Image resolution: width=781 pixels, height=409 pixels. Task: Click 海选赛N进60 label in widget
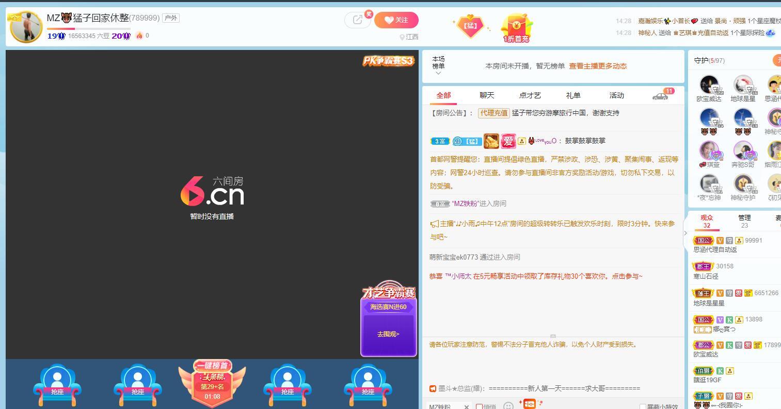(388, 307)
